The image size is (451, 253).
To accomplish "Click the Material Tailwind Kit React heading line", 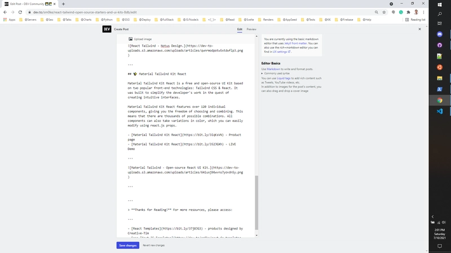I will coord(157,74).
